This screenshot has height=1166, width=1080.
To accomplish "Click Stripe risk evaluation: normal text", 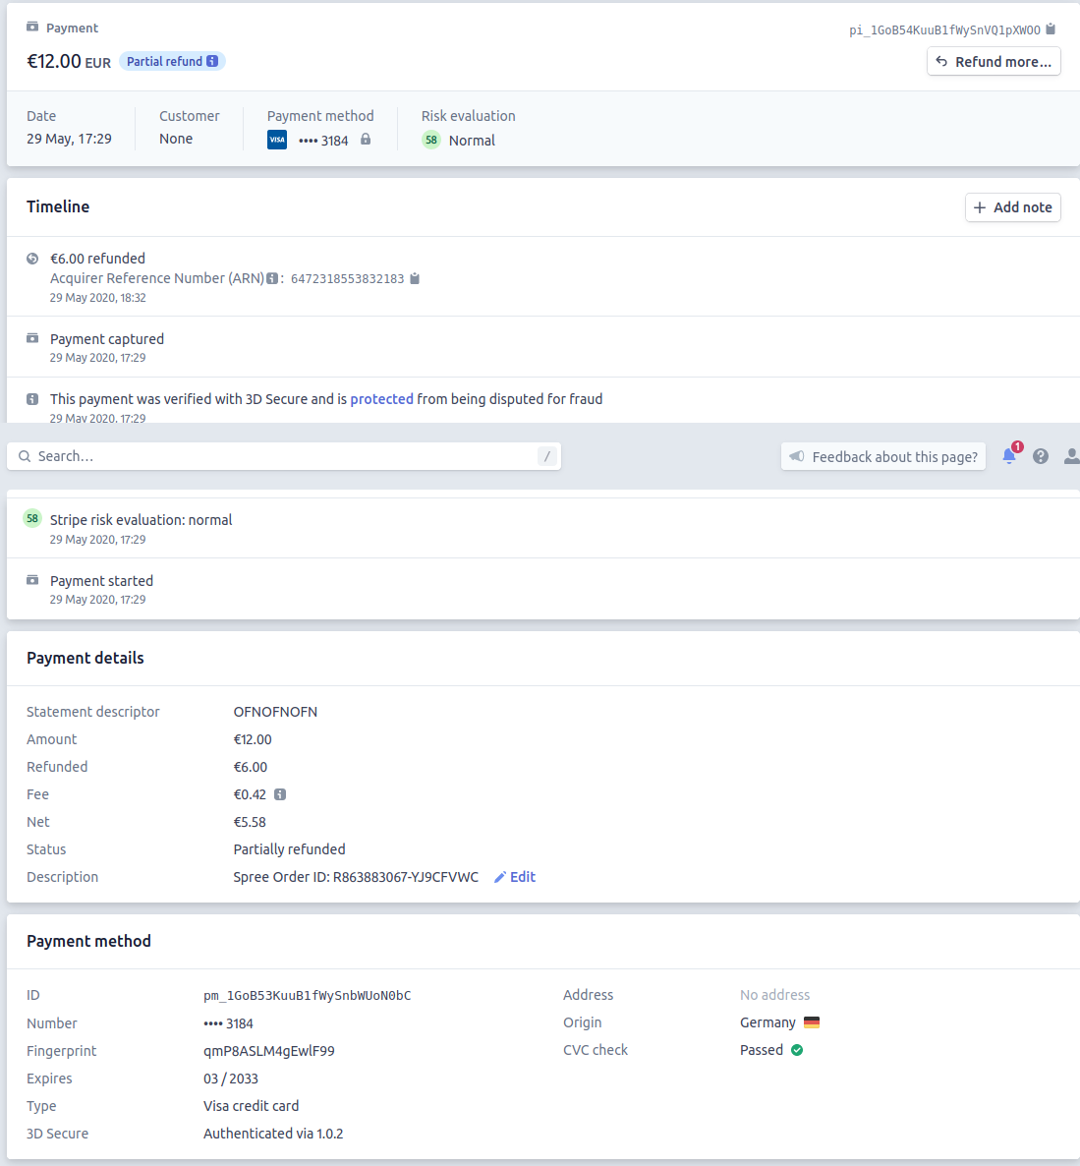I will pyautogui.click(x=142, y=520).
